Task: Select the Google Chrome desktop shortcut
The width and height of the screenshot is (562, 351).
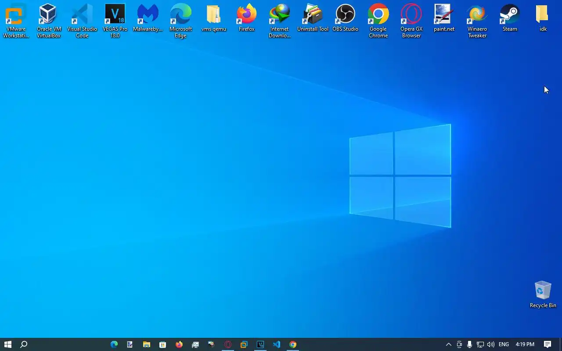Action: click(x=378, y=21)
